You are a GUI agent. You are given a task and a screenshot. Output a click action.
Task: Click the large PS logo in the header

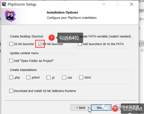(x=10, y=16)
